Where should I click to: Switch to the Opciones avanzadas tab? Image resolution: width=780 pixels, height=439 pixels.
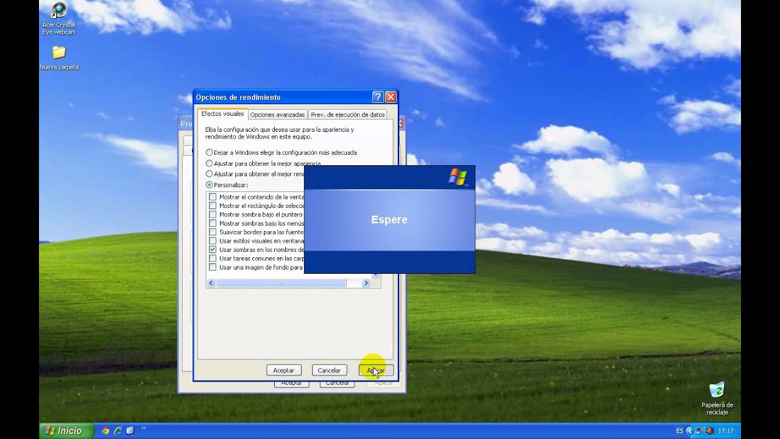(277, 115)
